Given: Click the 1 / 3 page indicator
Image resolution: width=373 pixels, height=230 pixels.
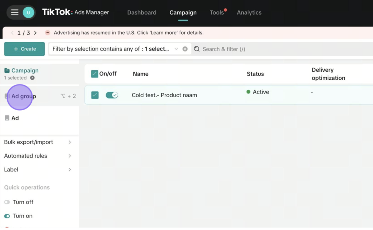Looking at the screenshot, I should [x=24, y=33].
